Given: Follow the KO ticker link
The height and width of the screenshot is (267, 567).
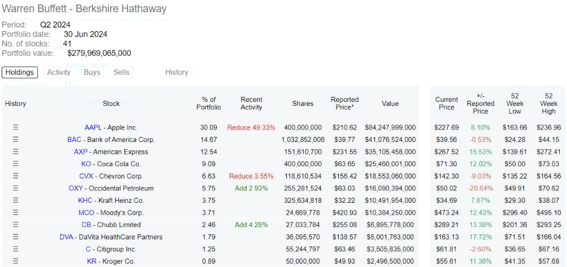Looking at the screenshot, I should click(86, 164).
